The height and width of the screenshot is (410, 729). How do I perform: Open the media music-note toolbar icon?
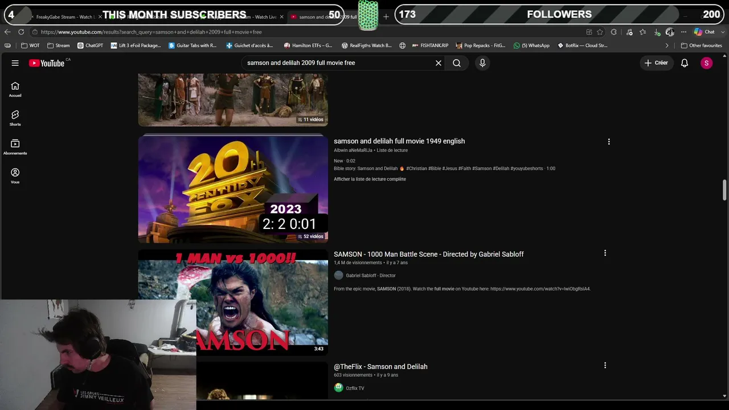(629, 32)
